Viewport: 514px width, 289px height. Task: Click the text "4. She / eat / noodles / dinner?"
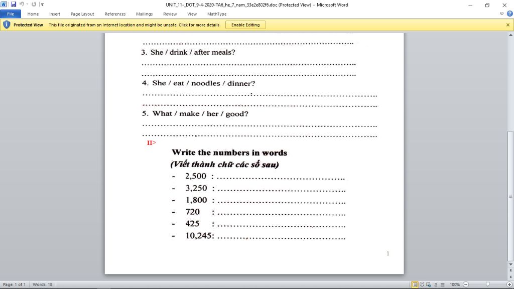[x=198, y=83]
